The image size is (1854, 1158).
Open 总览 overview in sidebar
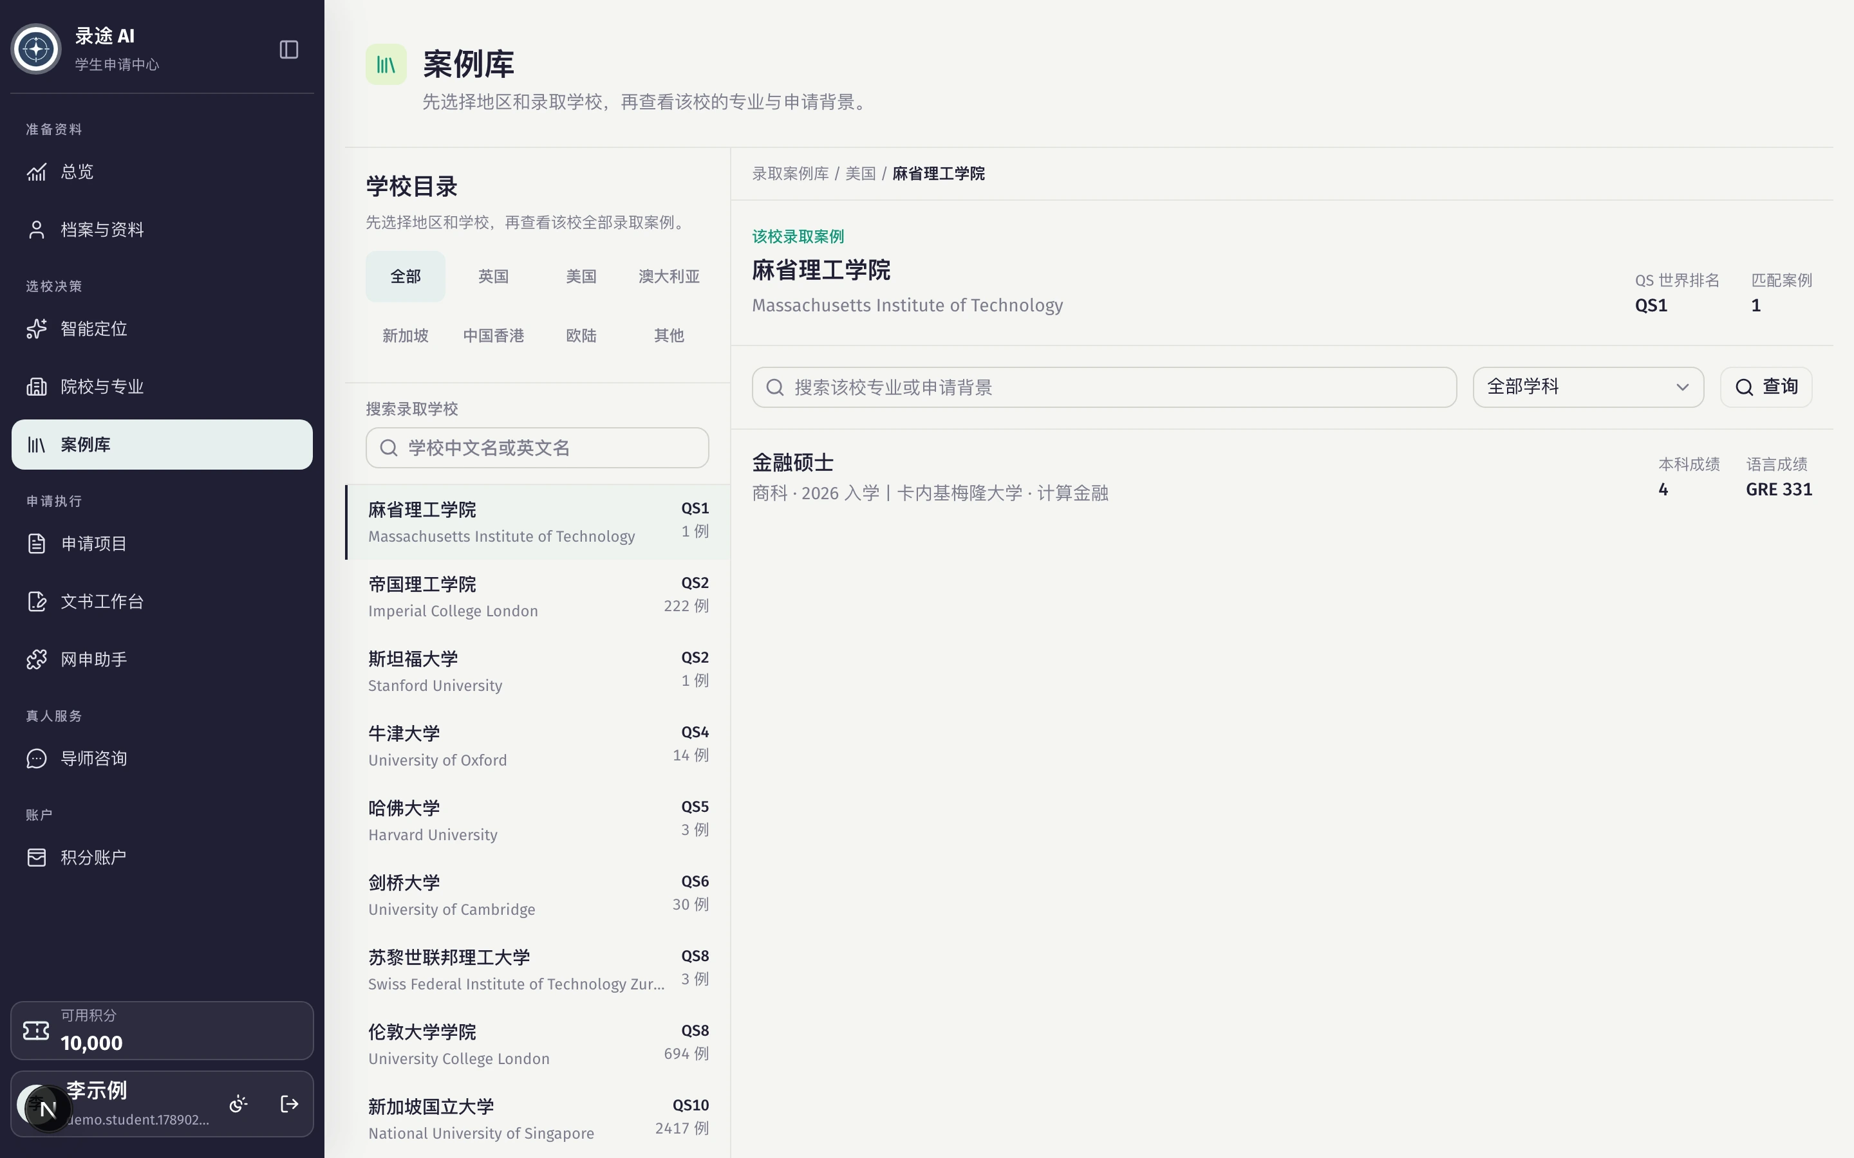(x=162, y=172)
